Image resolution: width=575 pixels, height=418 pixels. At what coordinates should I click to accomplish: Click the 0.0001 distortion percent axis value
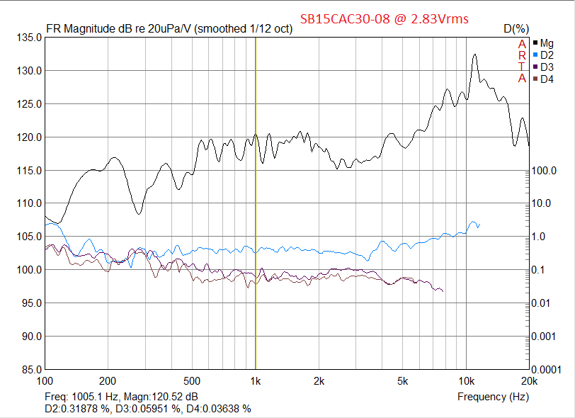click(547, 370)
